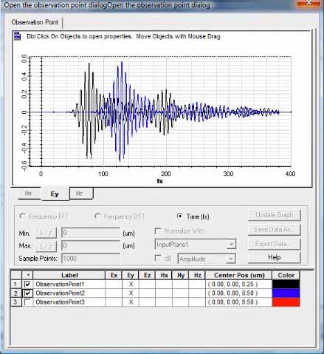
Task: Click the wavelength toggle button beside Max
Action: (46, 245)
